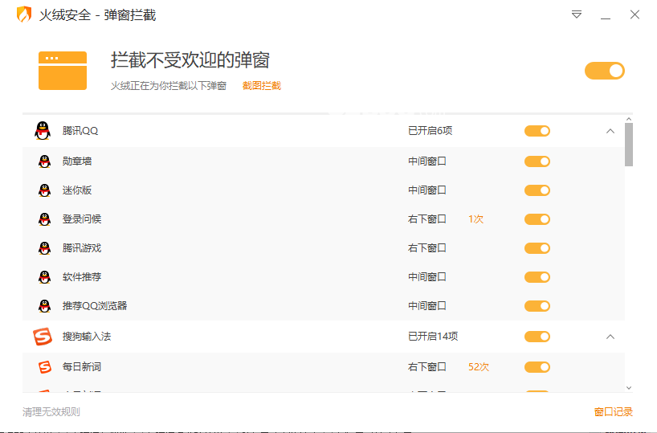Click the 1次 block count
Screen dimensions: 657x433
(x=475, y=219)
